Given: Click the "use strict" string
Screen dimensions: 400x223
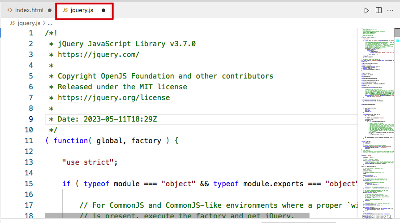Looking at the screenshot, I should click(x=88, y=162).
